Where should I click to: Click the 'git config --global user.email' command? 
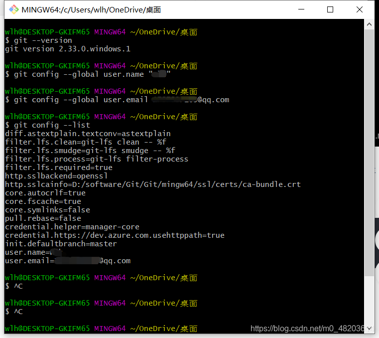(117, 100)
